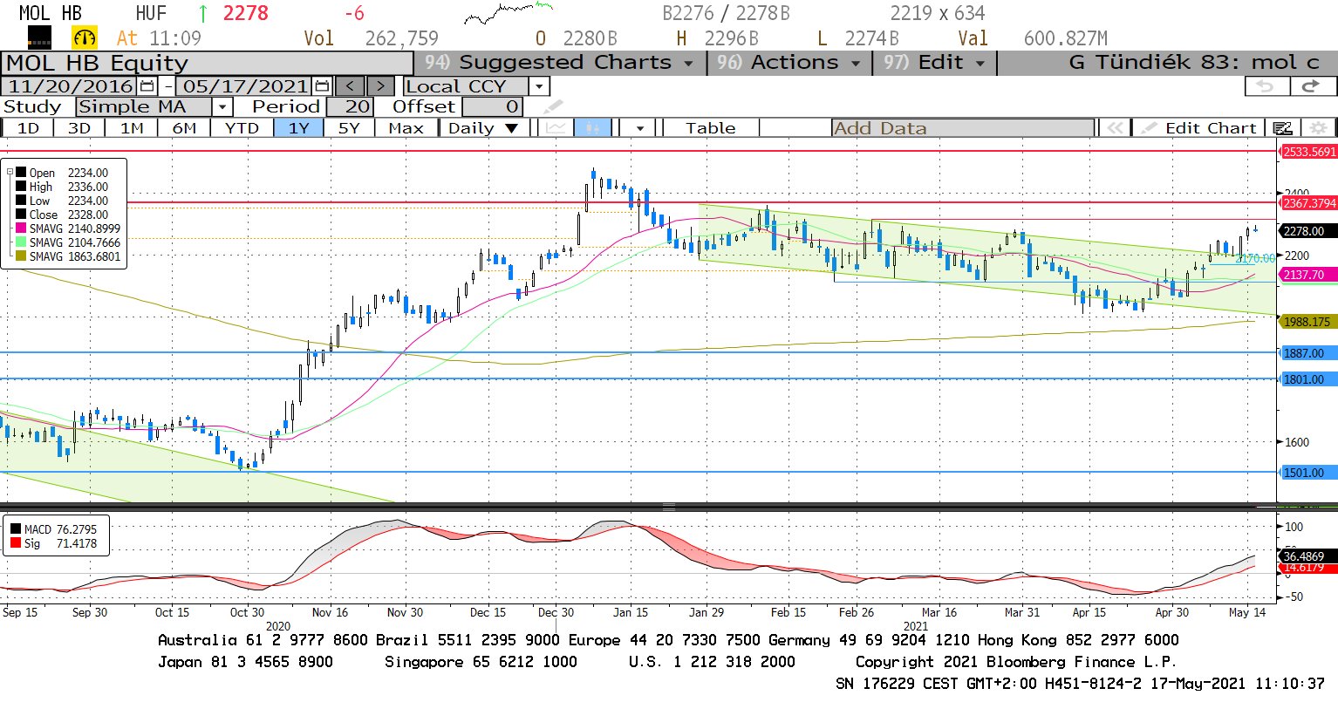The image size is (1338, 709).
Task: Select the YTD range tab
Action: (x=242, y=128)
